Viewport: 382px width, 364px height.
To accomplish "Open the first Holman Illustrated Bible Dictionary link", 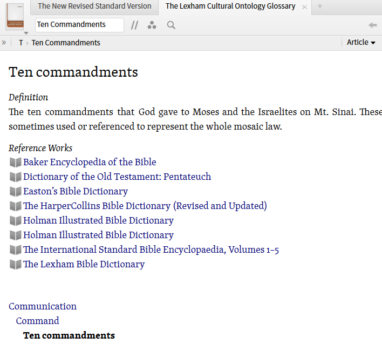I will click(x=98, y=220).
